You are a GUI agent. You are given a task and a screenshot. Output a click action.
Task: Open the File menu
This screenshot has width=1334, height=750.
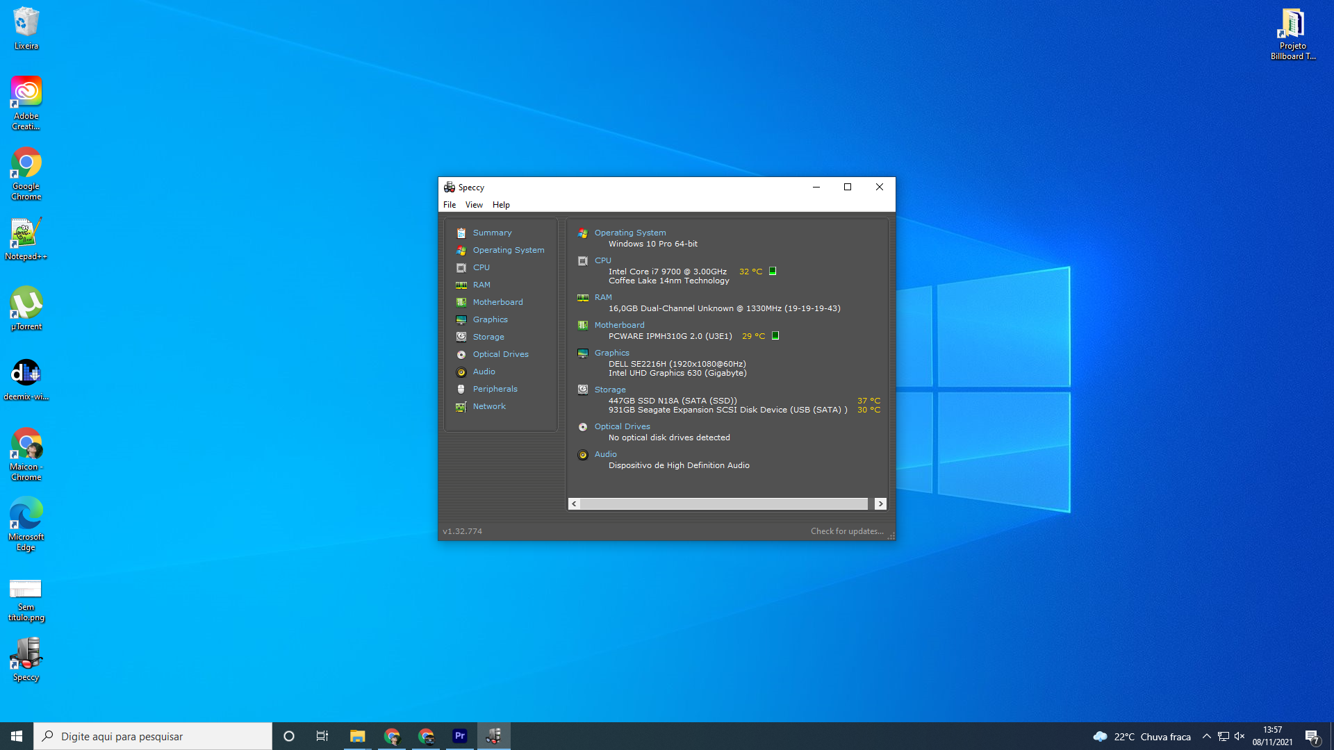tap(450, 205)
